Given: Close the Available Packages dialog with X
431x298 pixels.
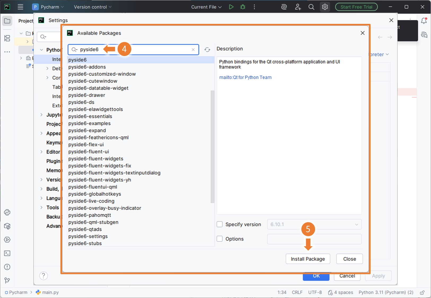Looking at the screenshot, I should [363, 33].
